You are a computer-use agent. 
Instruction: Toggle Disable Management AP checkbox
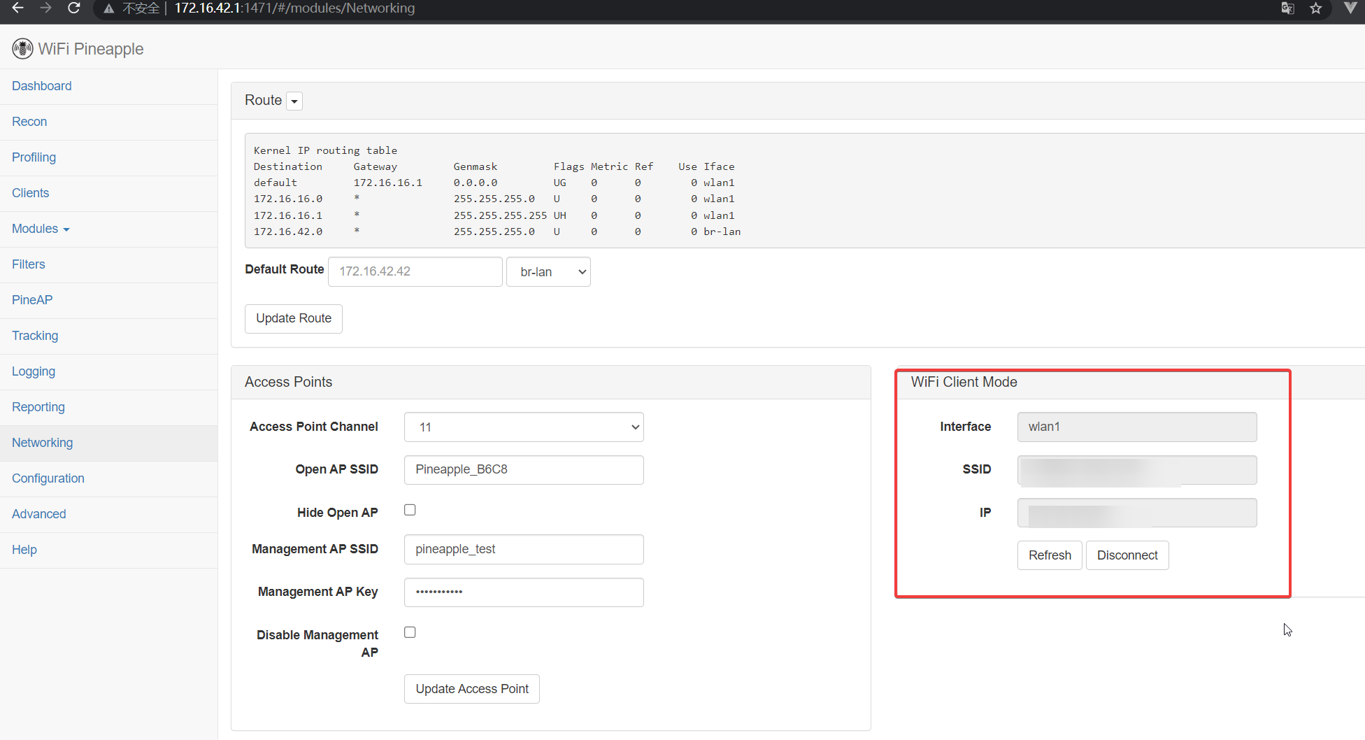coord(410,632)
